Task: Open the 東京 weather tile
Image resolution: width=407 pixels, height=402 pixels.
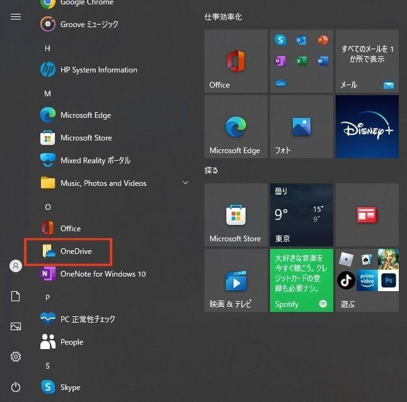Action: pyautogui.click(x=302, y=215)
